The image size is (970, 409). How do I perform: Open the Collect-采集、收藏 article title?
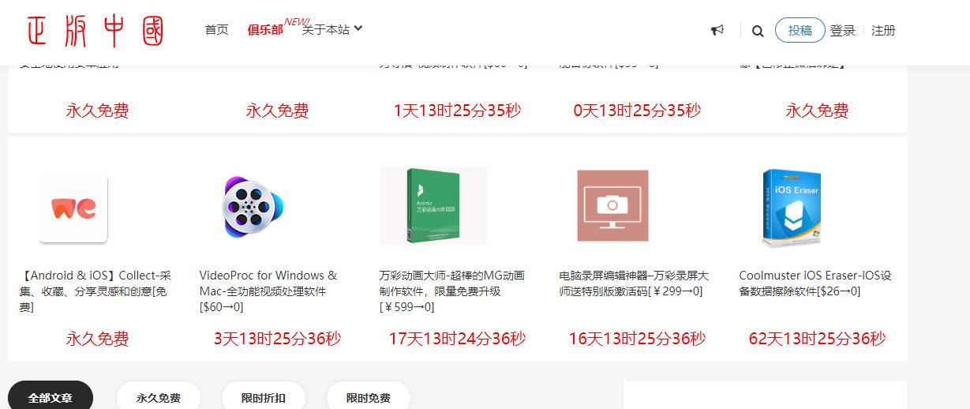click(x=96, y=291)
